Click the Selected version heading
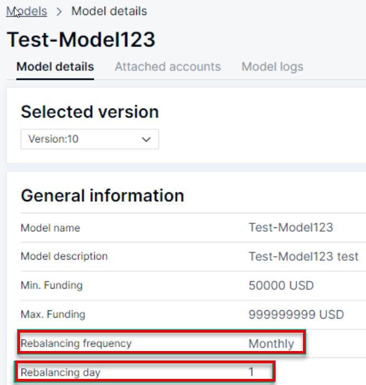366x385 pixels. click(90, 111)
